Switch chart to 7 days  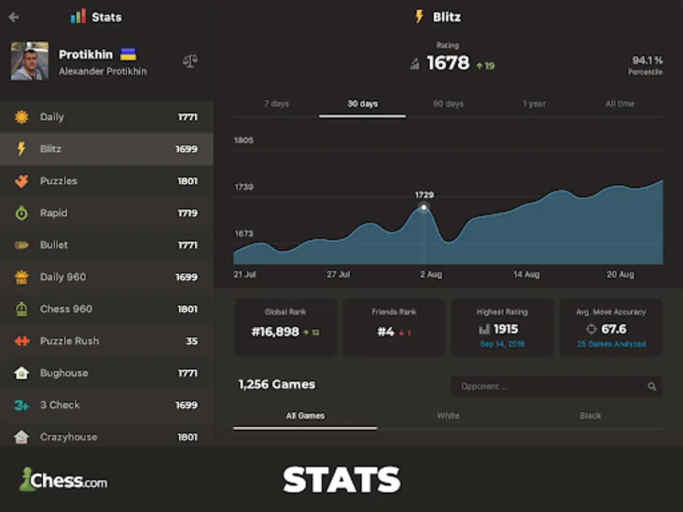[277, 104]
